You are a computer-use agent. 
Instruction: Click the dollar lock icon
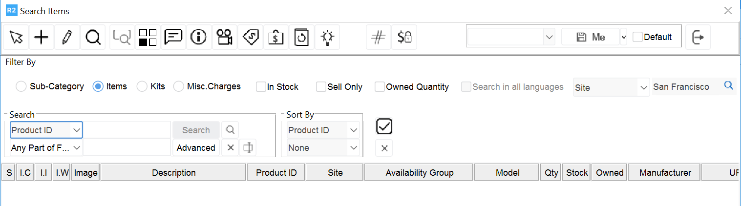coord(404,37)
